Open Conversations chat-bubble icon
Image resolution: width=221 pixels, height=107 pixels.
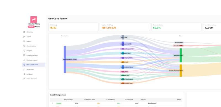pos(24,46)
